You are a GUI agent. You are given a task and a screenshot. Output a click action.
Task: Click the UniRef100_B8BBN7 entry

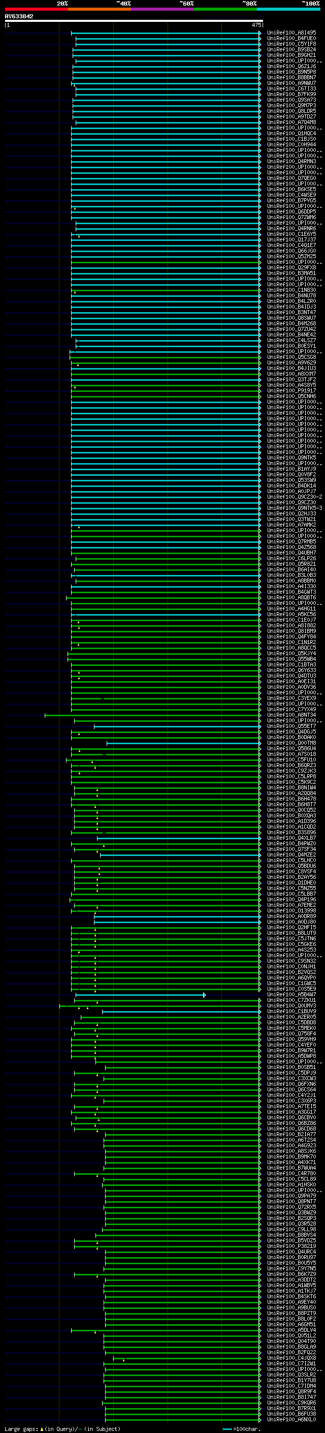(x=291, y=77)
